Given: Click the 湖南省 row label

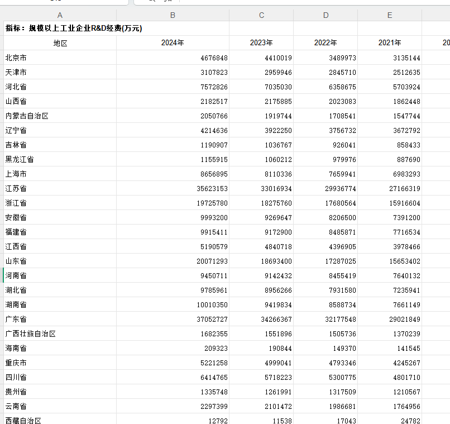Looking at the screenshot, I should point(16,304).
